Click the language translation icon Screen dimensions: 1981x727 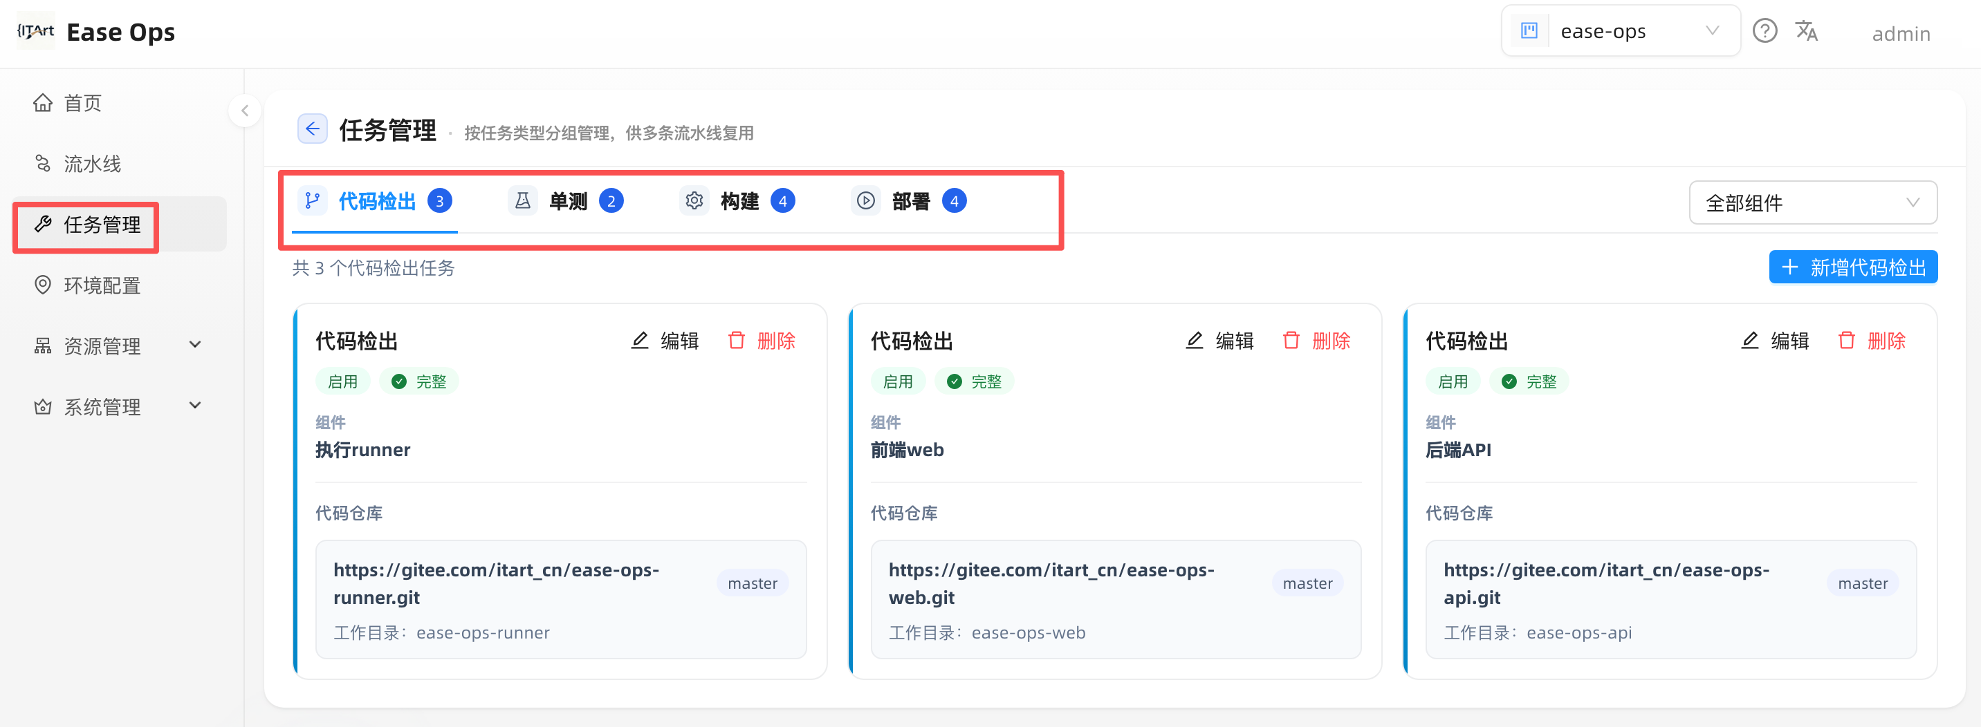(x=1807, y=32)
